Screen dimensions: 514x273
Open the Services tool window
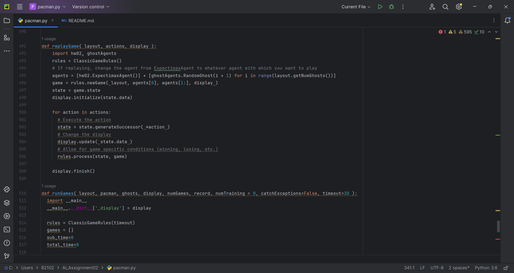7,216
